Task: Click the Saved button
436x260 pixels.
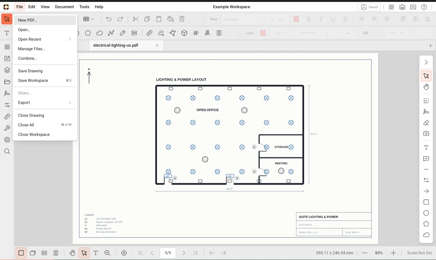Action: pyautogui.click(x=369, y=7)
